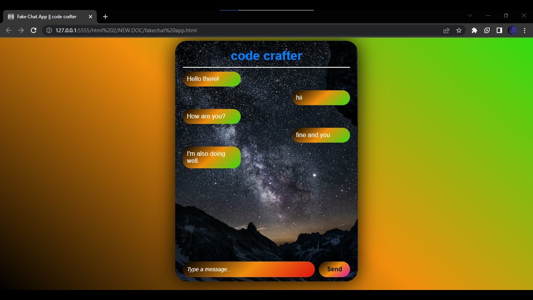Click the browser forward arrow
533x300 pixels.
[x=21, y=30]
